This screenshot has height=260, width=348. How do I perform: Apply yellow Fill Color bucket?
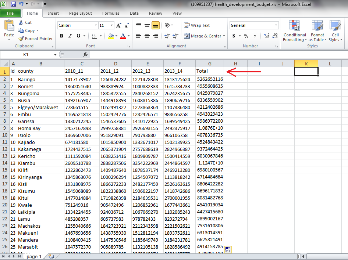[111, 36]
